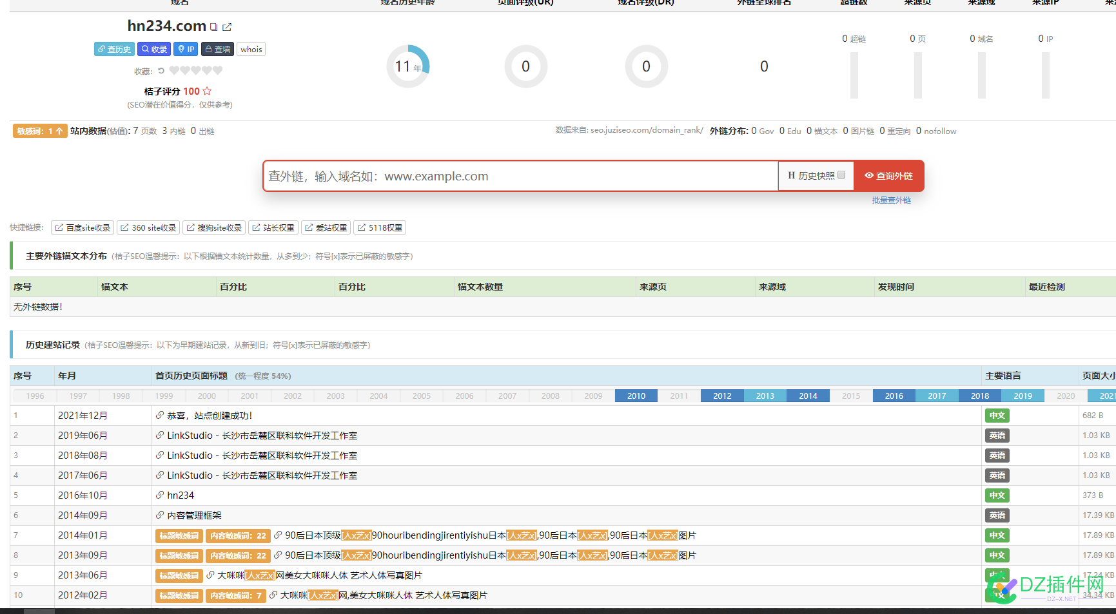The width and height of the screenshot is (1116, 614).
Task: Click the IP lookup button
Action: 186,49
